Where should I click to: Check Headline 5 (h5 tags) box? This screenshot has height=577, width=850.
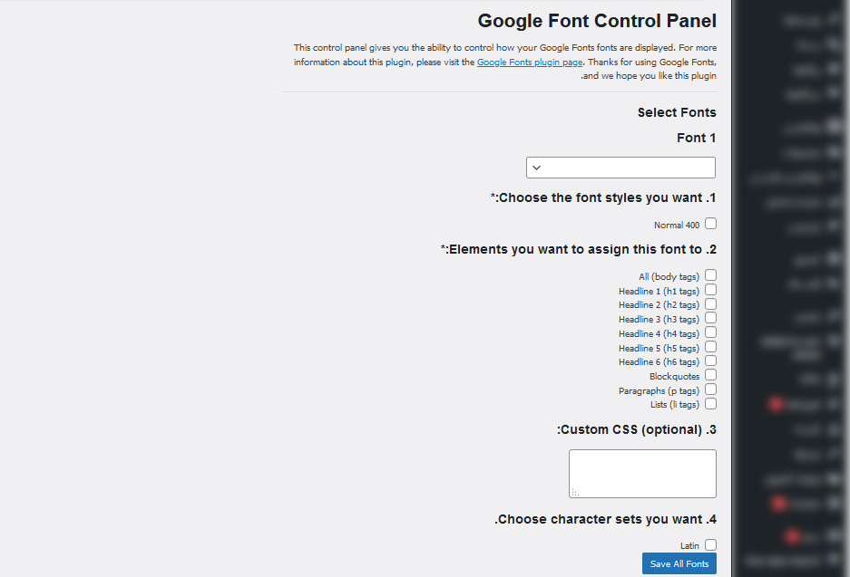tap(710, 347)
